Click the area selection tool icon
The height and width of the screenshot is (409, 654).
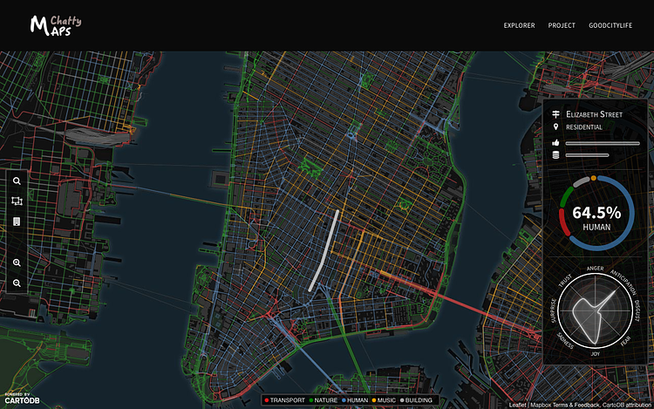click(17, 201)
